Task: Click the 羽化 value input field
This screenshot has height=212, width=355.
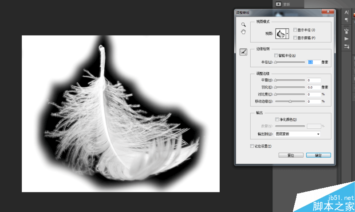Action: (314, 87)
